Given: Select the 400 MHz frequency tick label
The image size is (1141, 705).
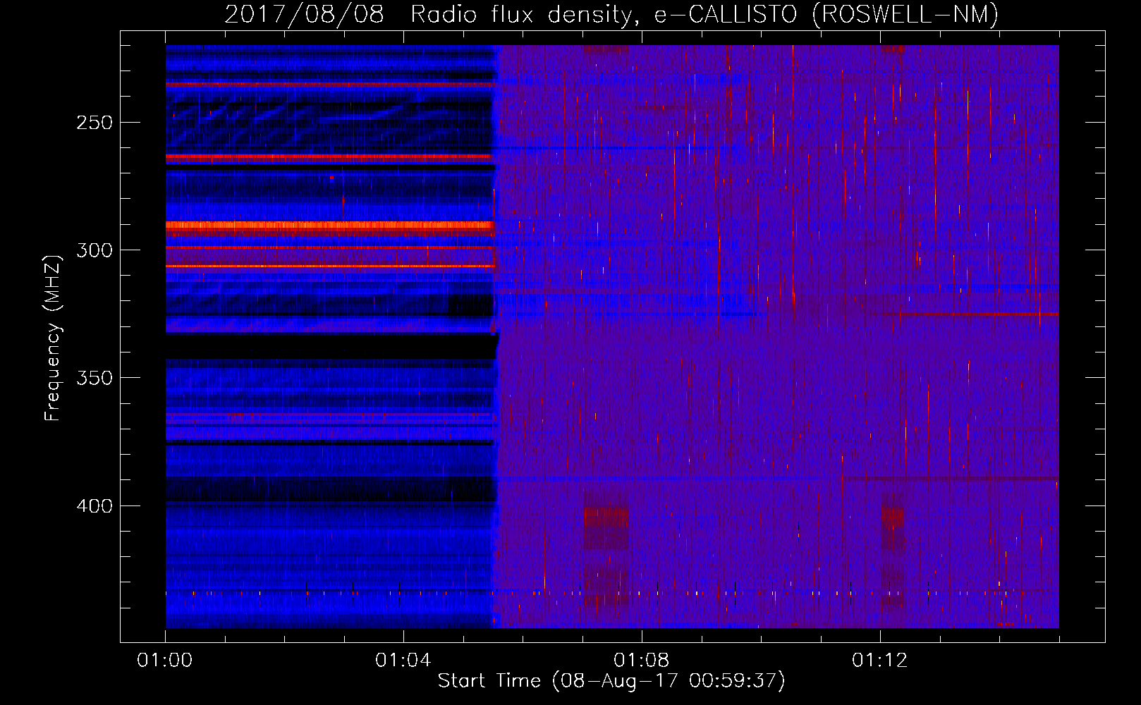Looking at the screenshot, I should 94,506.
